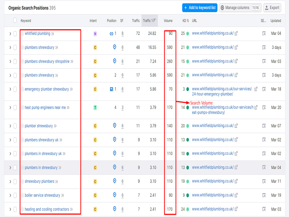
Task: Expand the plumber shrewsbury row
Action: 10,126
